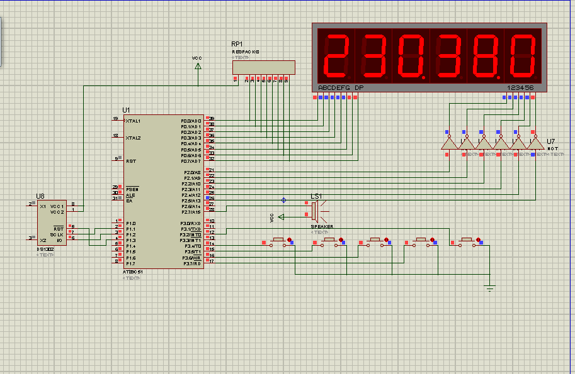575x374 pixels.
Task: Click the VCC terminal arrow beside the speaker
Action: tap(282, 217)
